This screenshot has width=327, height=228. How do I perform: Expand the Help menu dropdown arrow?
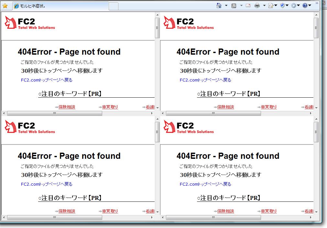click(x=310, y=5)
